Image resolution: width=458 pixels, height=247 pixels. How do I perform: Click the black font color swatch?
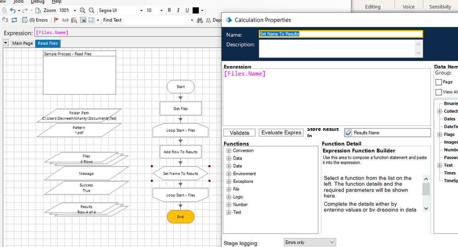196,10
